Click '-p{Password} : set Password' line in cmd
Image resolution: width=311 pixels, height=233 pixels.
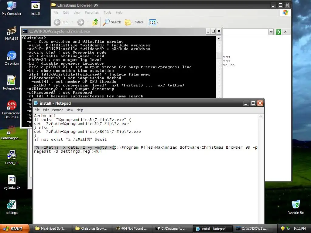coord(59,93)
